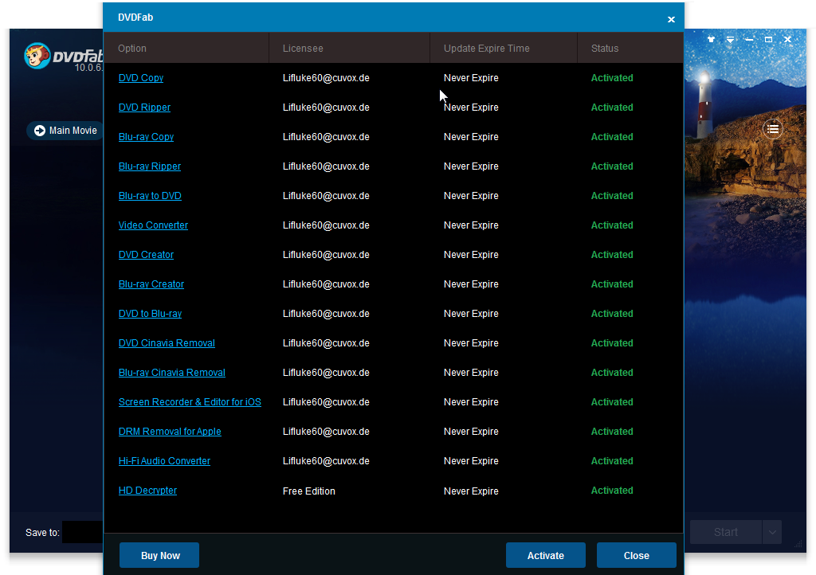Screen dimensions: 816x575
Task: Open the Blu-ray Cinavia Removal link
Action: (x=172, y=373)
